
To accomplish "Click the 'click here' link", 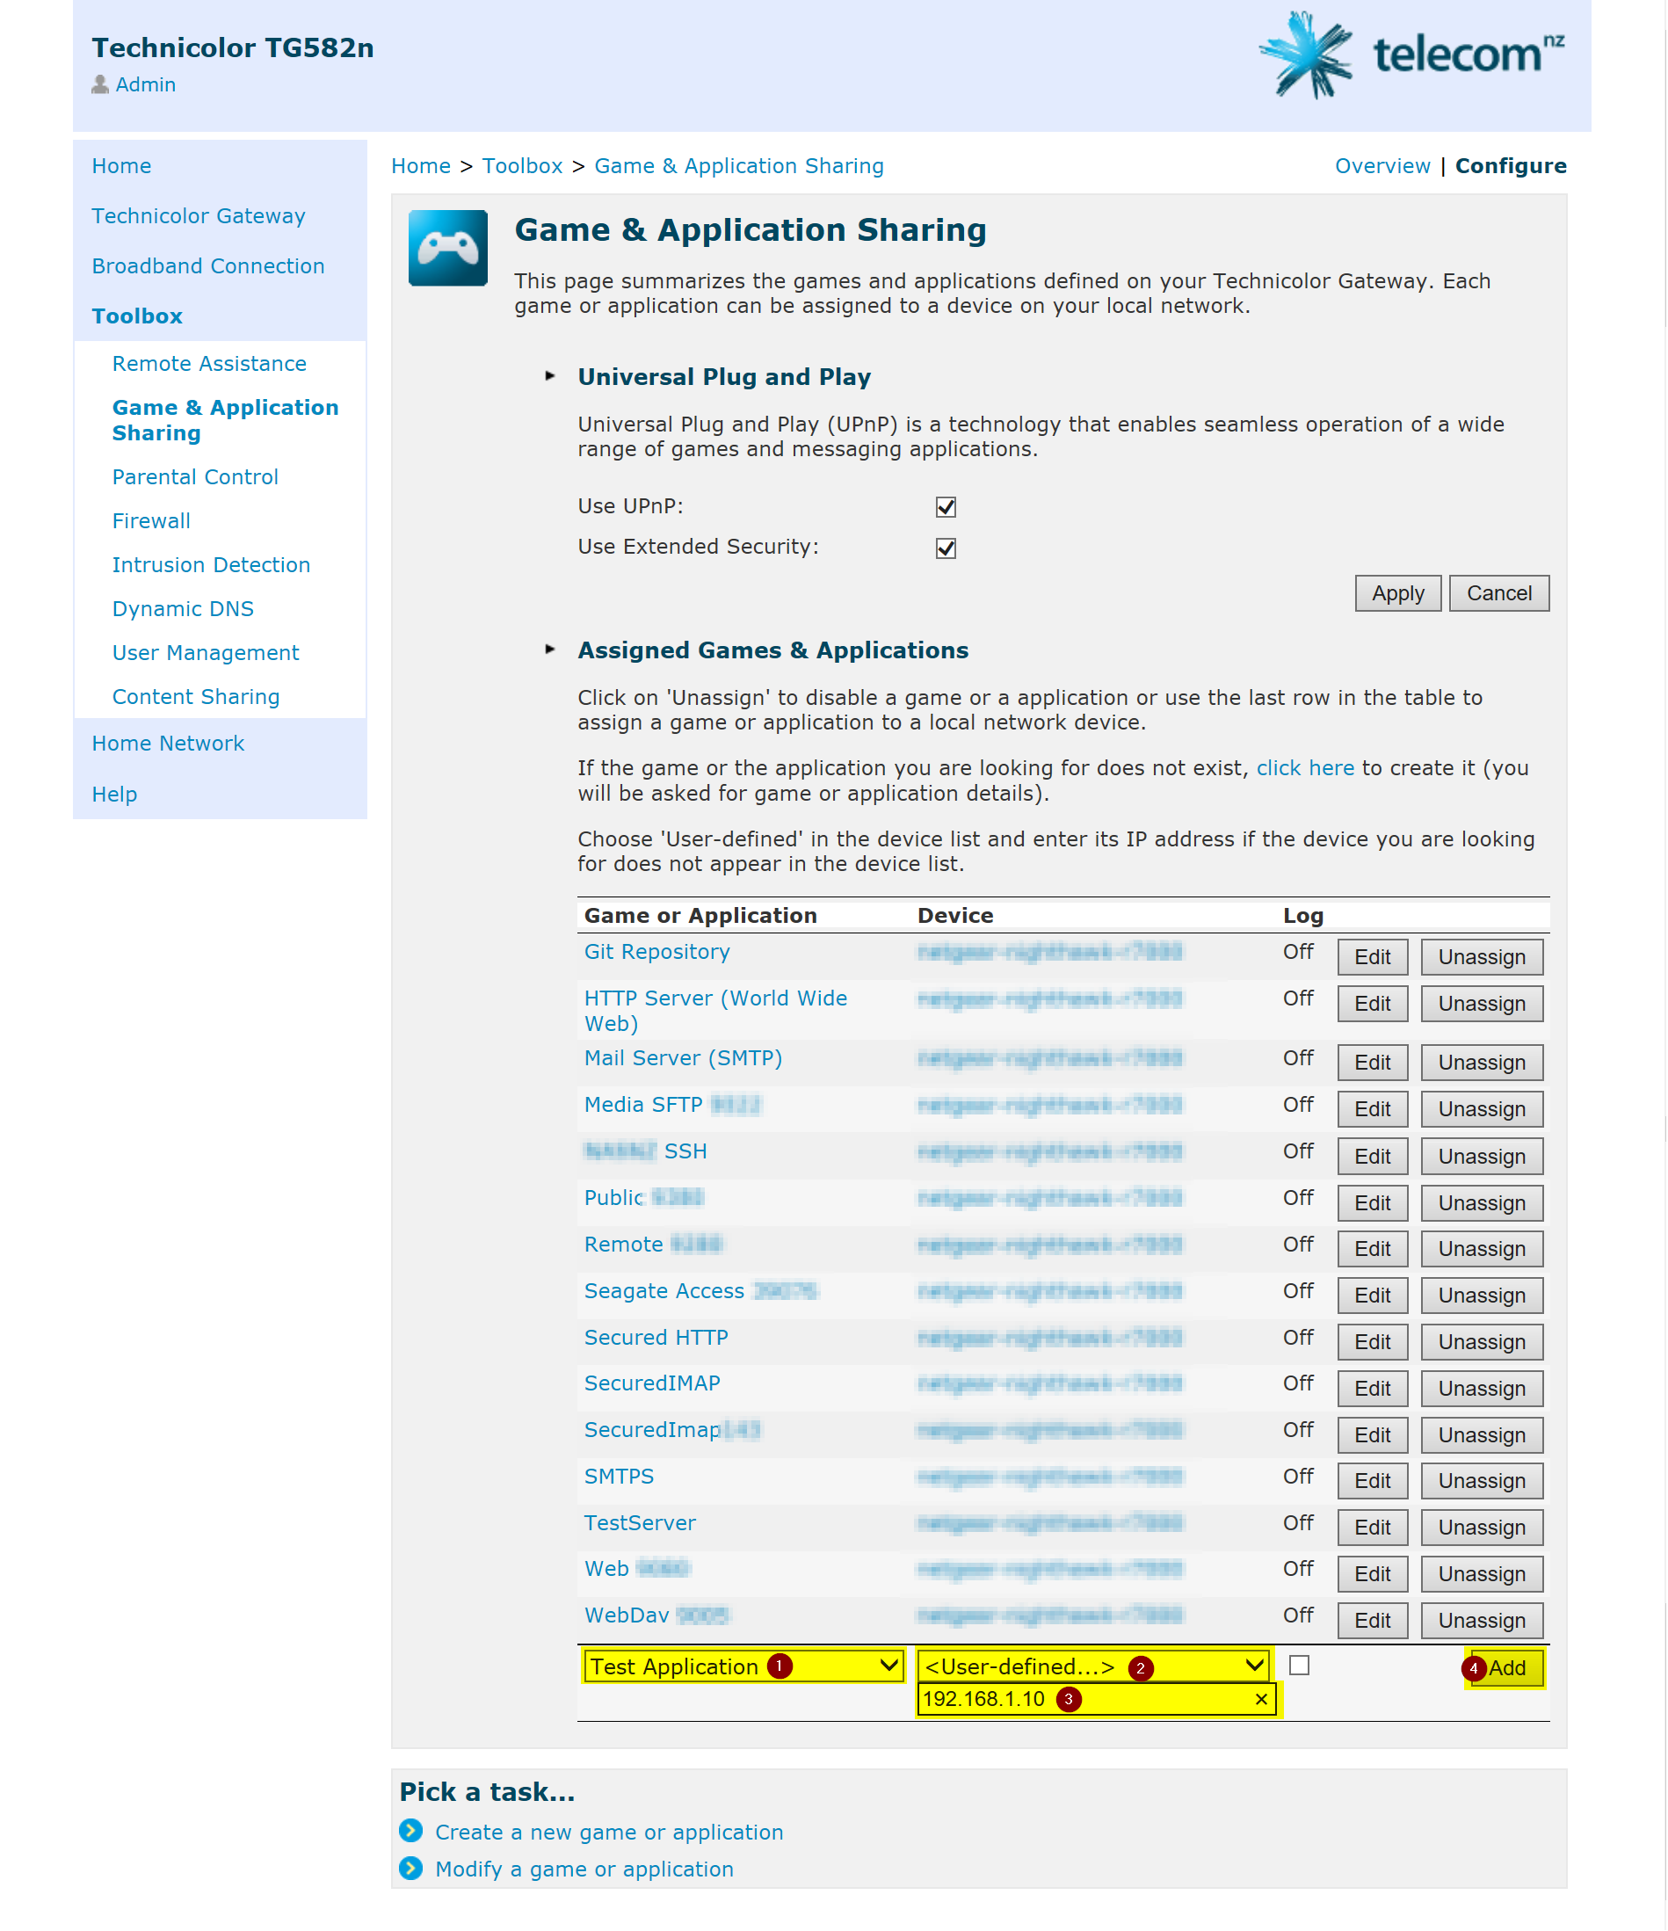I will click(1304, 768).
